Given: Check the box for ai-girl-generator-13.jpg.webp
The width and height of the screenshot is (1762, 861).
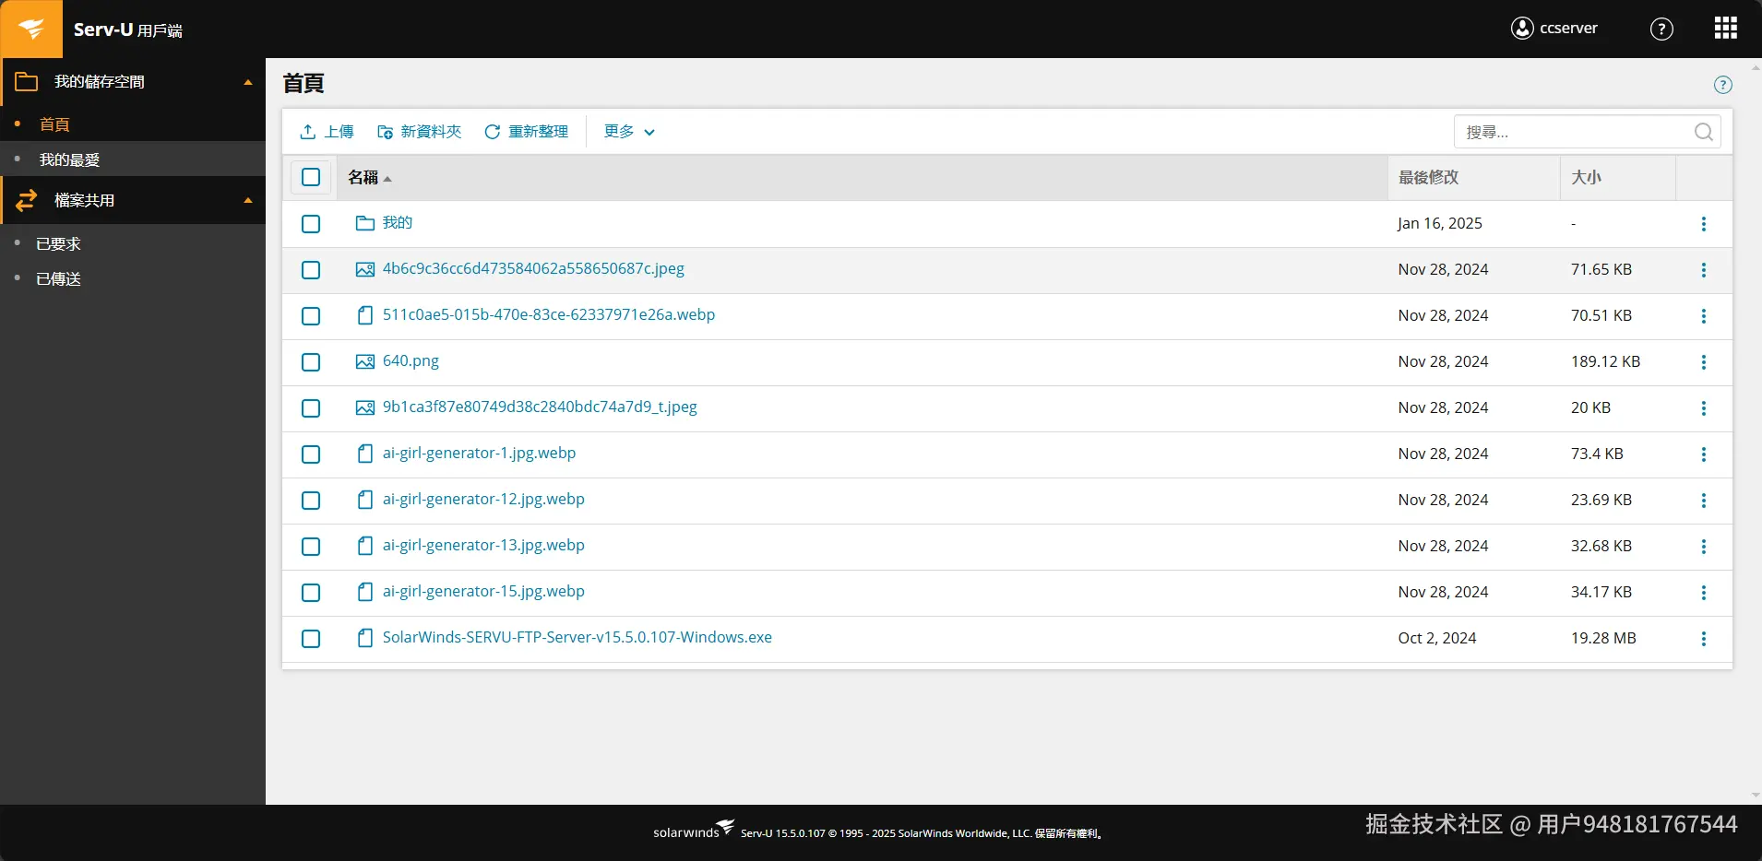Looking at the screenshot, I should pyautogui.click(x=311, y=547).
